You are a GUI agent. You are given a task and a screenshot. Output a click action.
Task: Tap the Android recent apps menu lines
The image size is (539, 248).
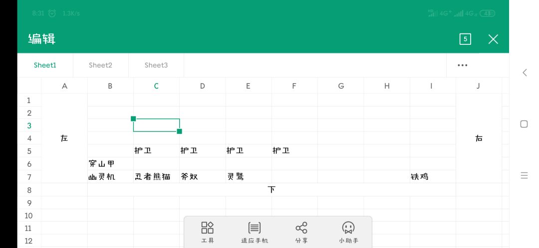524,176
